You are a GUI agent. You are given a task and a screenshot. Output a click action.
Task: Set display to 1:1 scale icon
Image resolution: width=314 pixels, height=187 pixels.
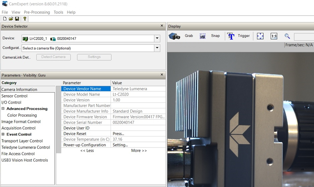pyautogui.click(x=274, y=36)
